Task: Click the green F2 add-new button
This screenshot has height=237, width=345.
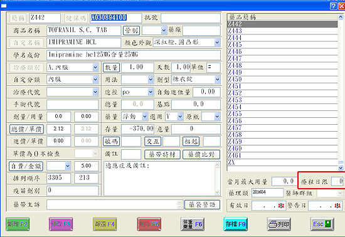Action: pyautogui.click(x=18, y=224)
